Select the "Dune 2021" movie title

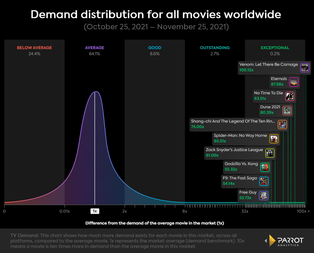click(270, 107)
